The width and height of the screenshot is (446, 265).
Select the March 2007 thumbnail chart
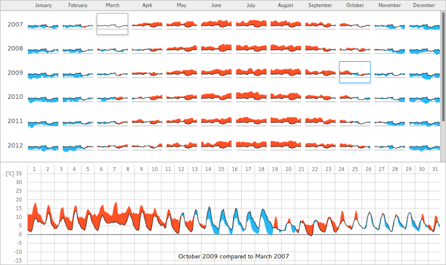[112, 24]
